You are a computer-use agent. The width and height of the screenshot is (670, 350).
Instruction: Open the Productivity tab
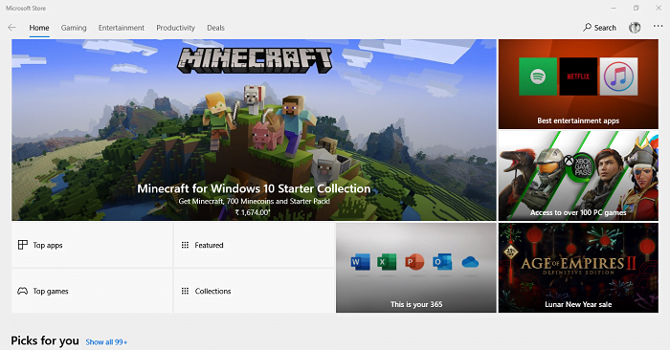(175, 28)
